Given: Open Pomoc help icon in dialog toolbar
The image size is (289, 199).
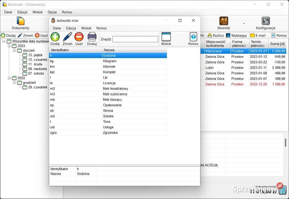Looking at the screenshot, I should pos(193,37).
